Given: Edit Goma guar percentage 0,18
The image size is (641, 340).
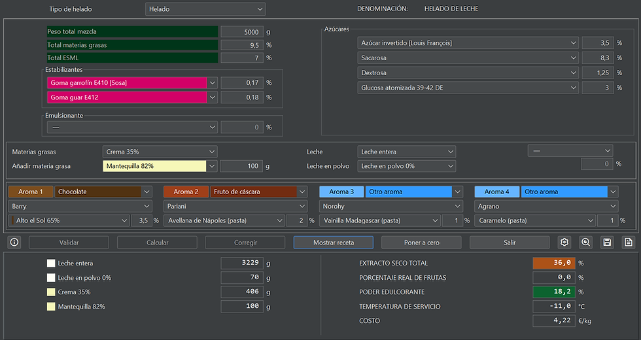Looking at the screenshot, I should pyautogui.click(x=242, y=97).
